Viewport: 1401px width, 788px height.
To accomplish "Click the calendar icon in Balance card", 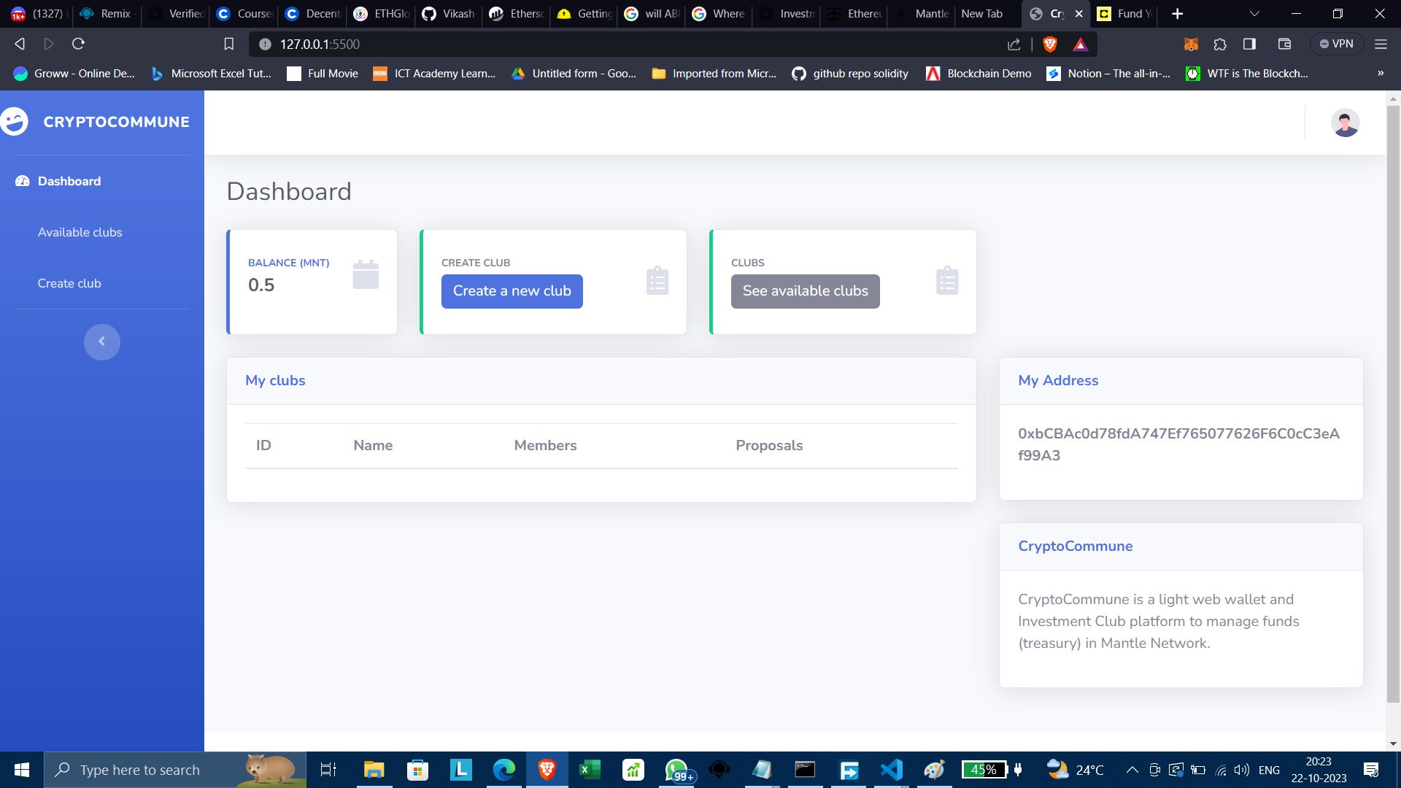I will tap(366, 274).
